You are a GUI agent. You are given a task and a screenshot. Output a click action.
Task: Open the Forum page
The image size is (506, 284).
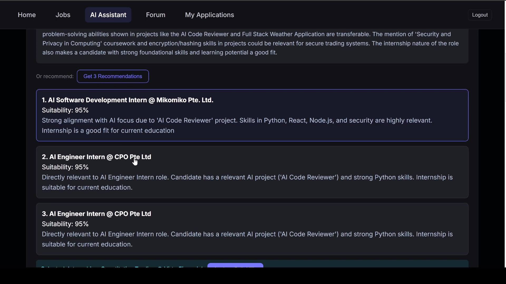(x=155, y=15)
